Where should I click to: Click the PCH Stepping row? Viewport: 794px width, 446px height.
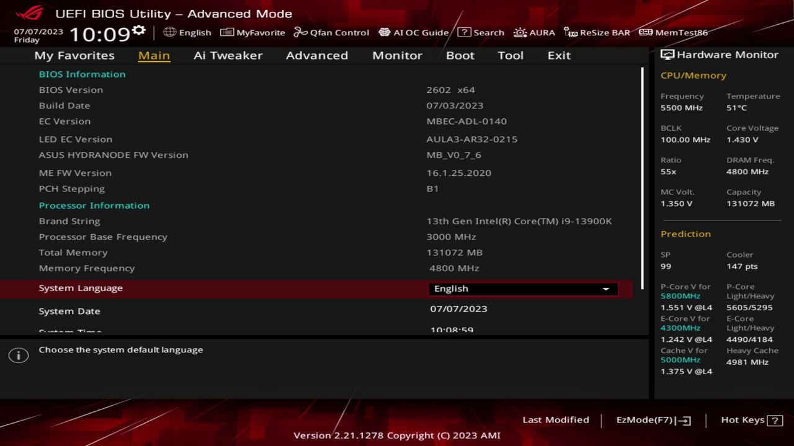tap(316, 188)
